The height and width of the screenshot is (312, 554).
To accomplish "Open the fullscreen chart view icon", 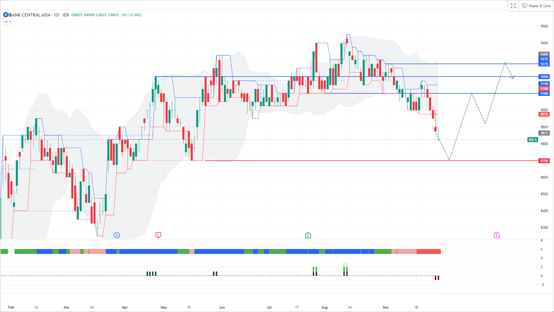I will click(x=513, y=6).
